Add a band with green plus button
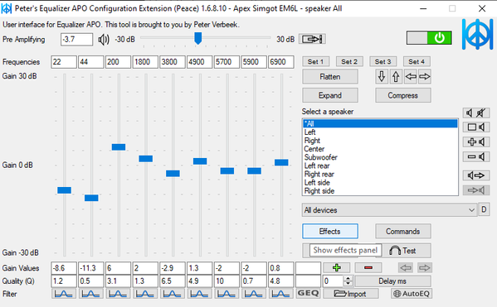Viewport: 497px width, 307px height. [x=337, y=268]
